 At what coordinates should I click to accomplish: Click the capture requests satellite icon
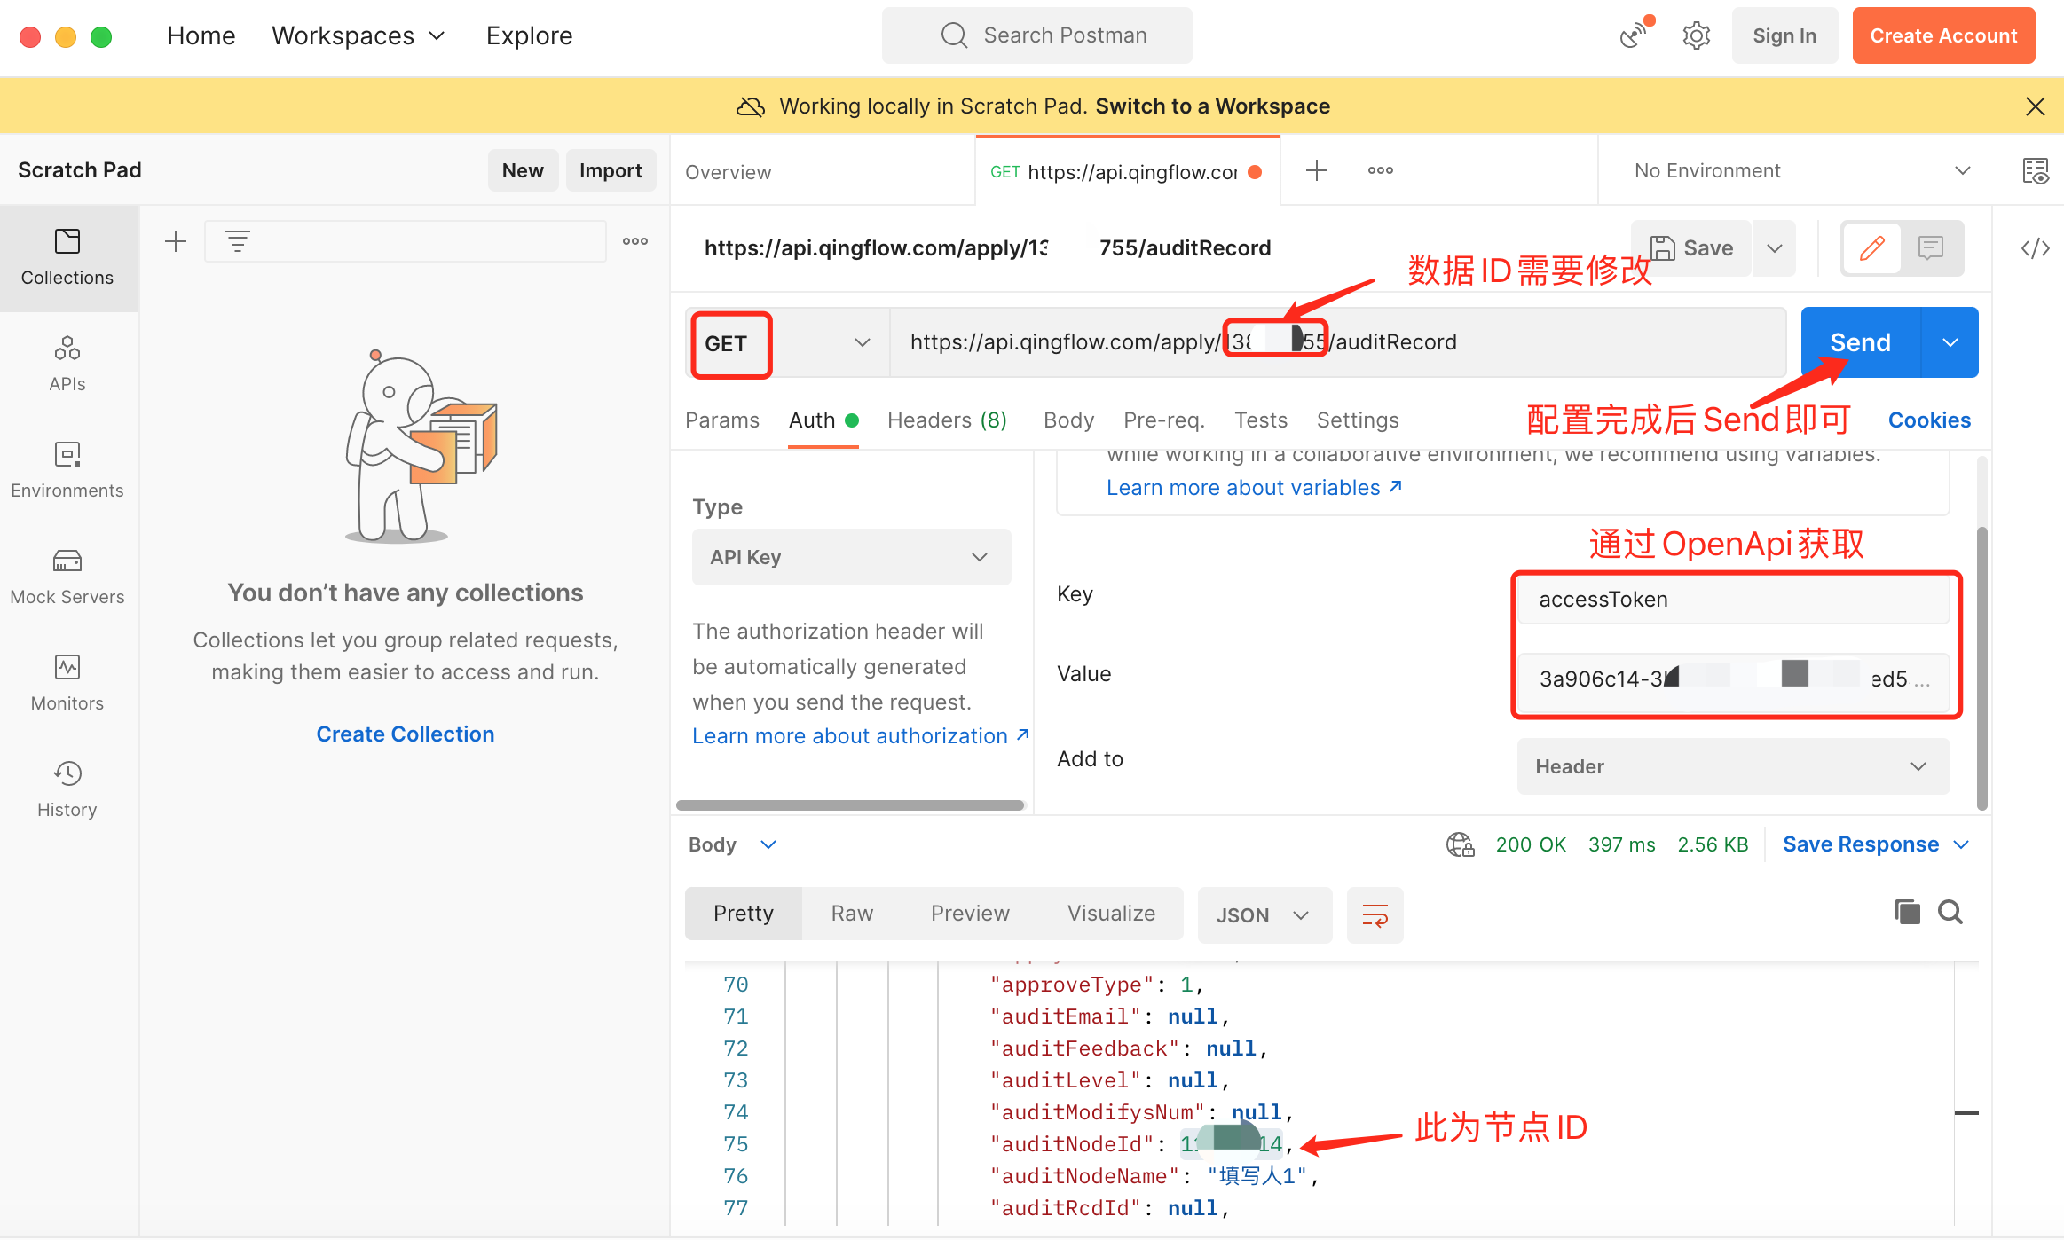click(x=1635, y=35)
